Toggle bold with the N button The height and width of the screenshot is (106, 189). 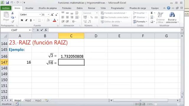[x=22, y=20]
